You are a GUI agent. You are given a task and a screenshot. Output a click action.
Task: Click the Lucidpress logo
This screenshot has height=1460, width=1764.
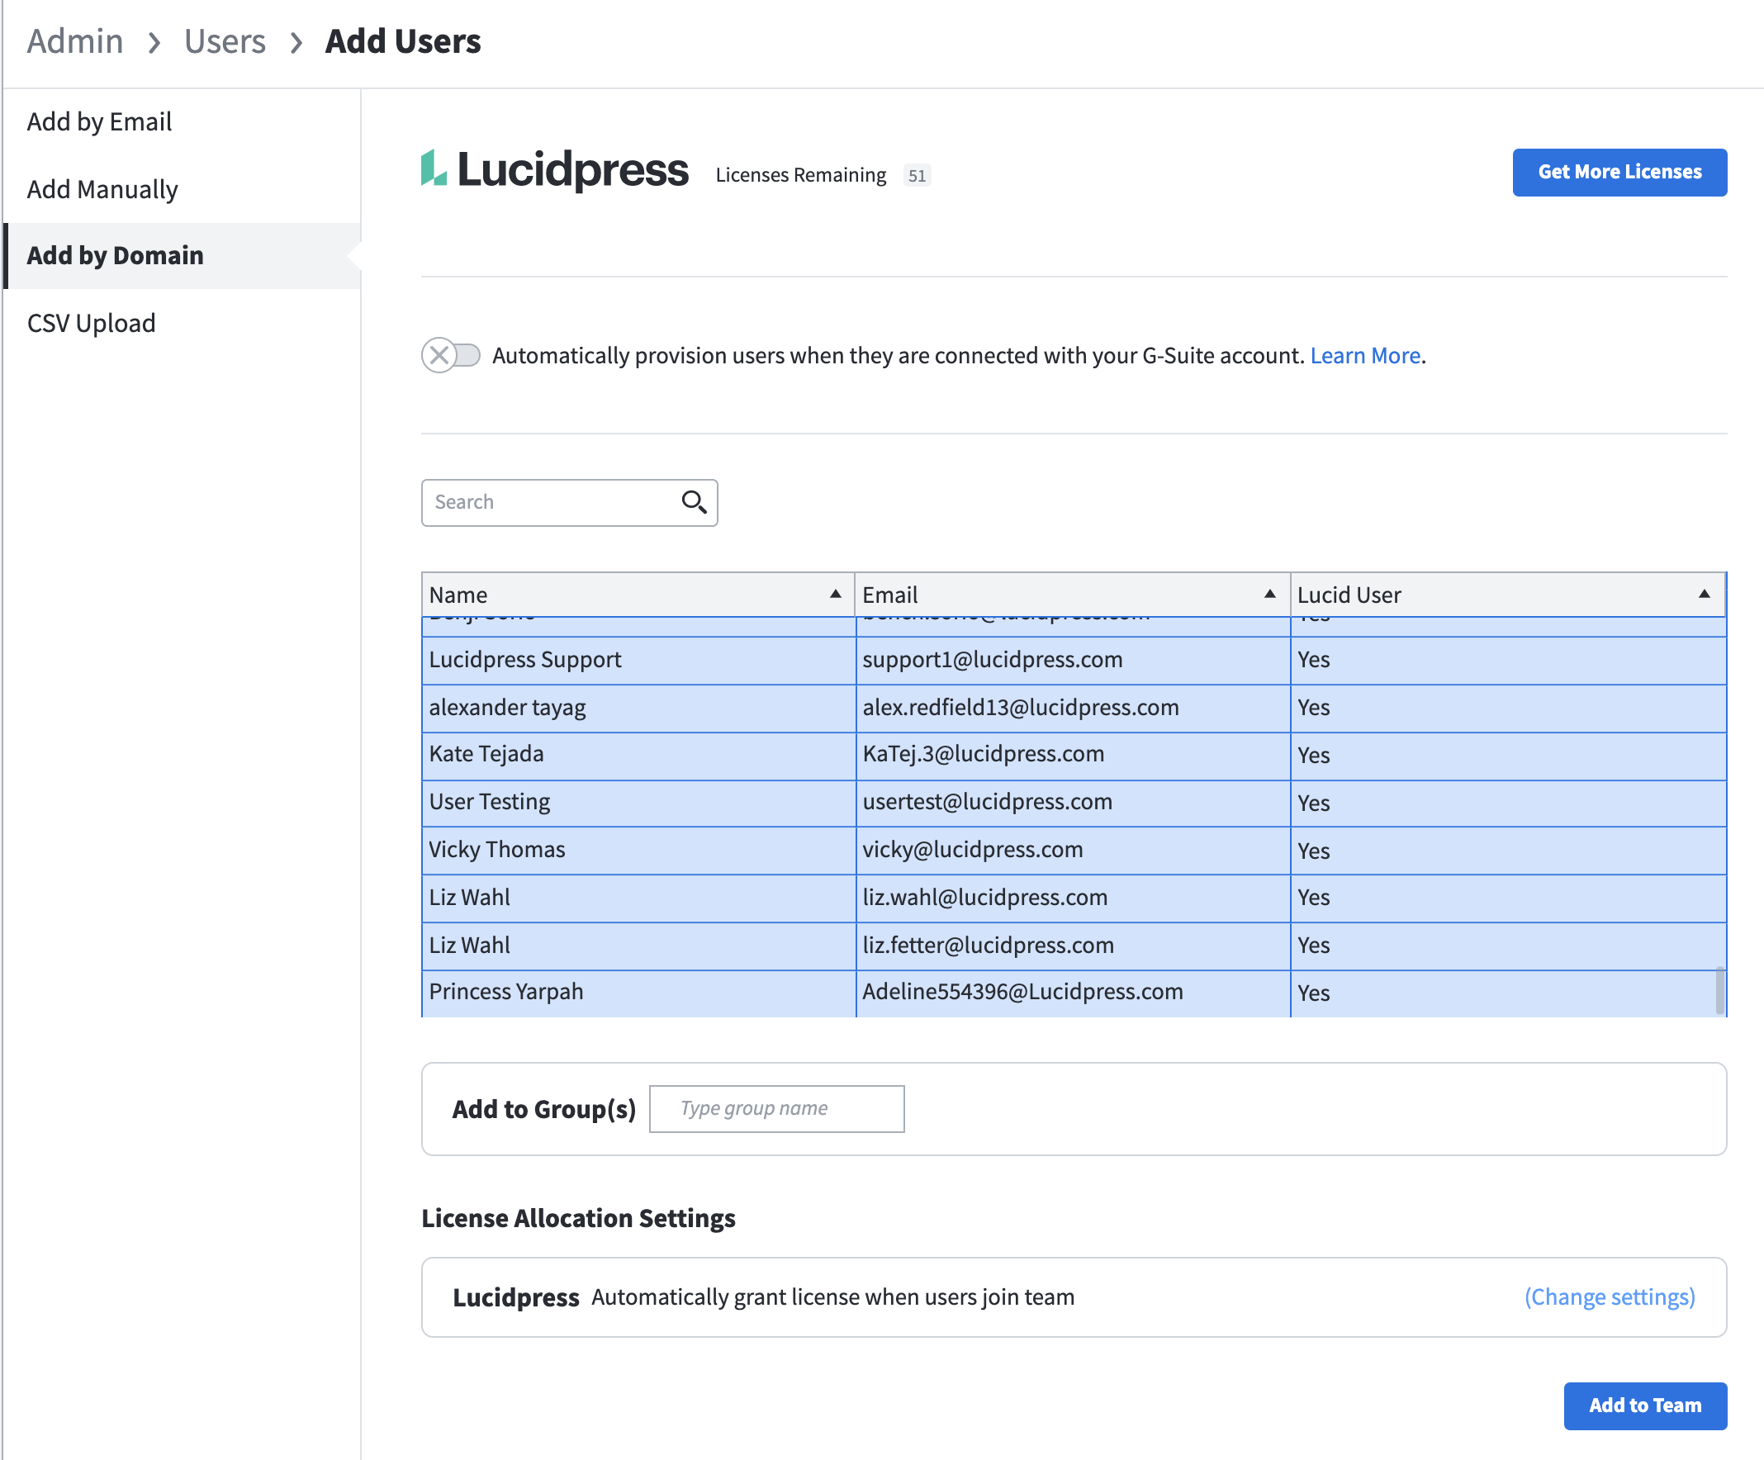554,171
